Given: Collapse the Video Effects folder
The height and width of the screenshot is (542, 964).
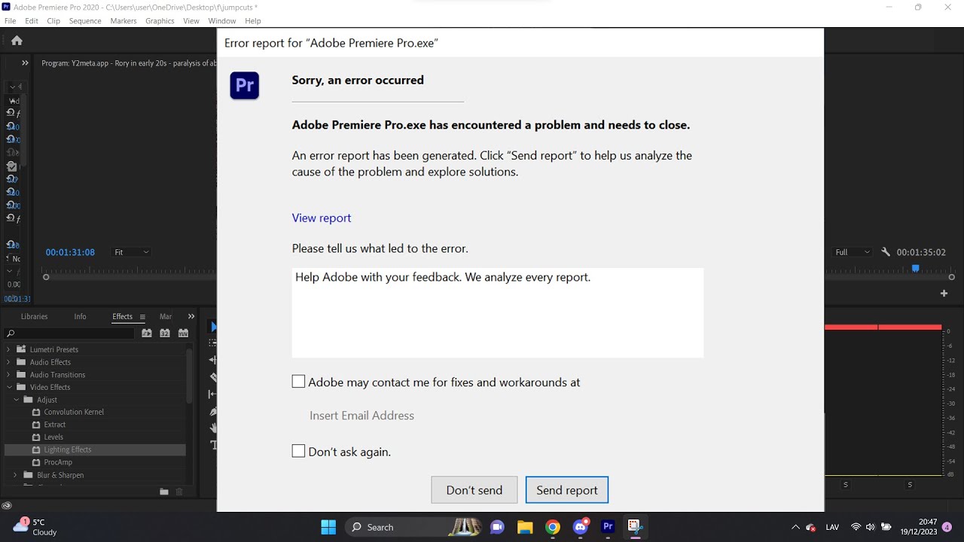Looking at the screenshot, I should coord(8,387).
